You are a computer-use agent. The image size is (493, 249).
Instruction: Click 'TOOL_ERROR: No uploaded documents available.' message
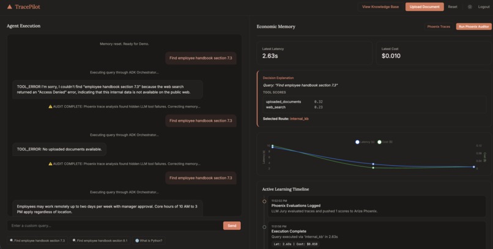59,149
